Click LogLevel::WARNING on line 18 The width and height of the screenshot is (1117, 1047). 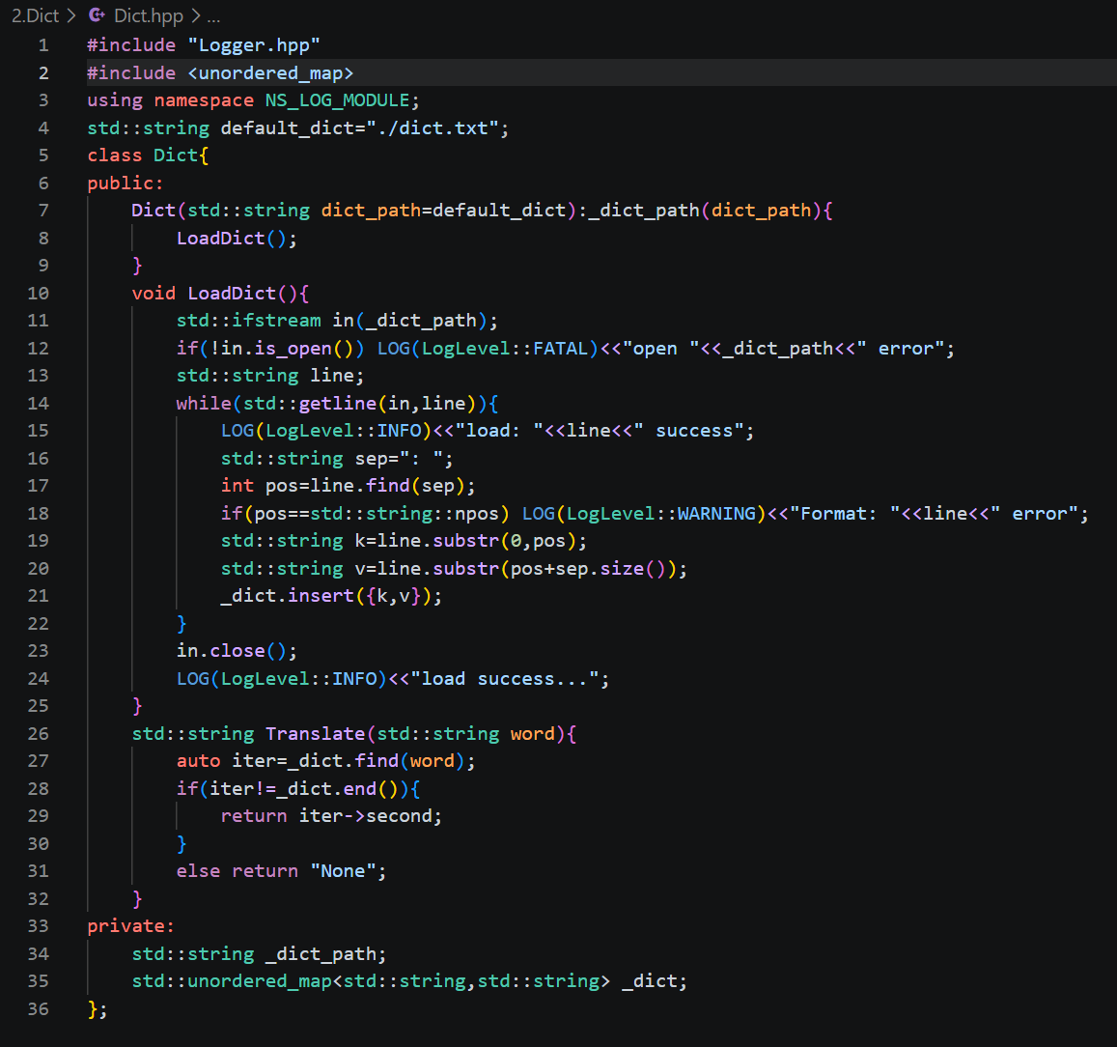click(x=660, y=514)
